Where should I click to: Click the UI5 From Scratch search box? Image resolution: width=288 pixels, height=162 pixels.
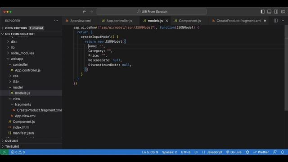(152, 12)
